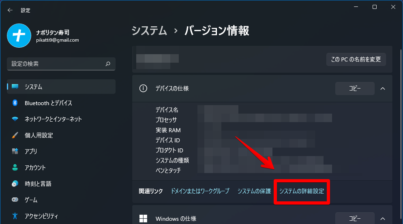Click the プロダクト ID label

coord(169,150)
